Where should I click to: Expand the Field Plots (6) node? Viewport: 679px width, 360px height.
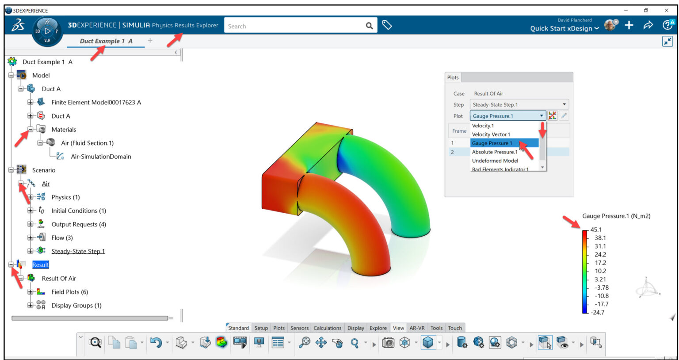pyautogui.click(x=30, y=292)
